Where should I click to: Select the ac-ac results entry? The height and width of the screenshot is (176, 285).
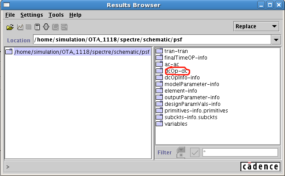pyautogui.click(x=172, y=64)
